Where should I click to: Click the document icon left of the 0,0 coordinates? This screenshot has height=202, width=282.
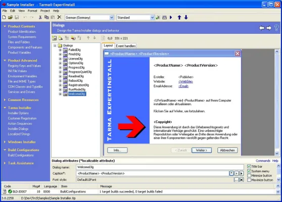pyautogui.click(x=103, y=38)
